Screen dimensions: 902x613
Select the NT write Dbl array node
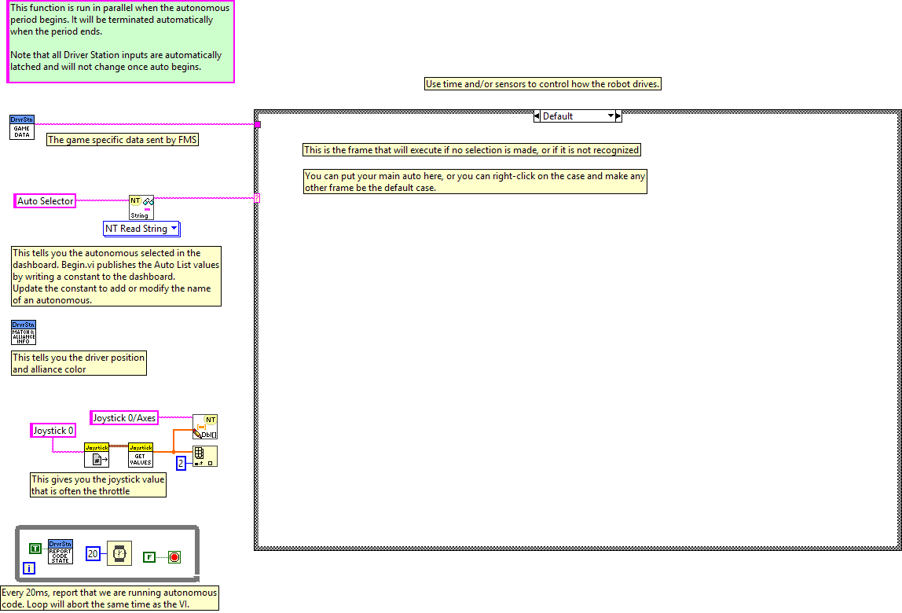pos(205,426)
